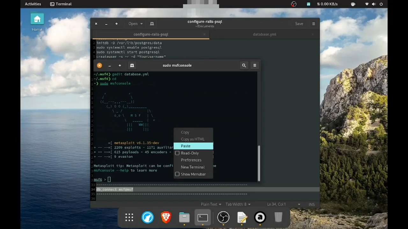The height and width of the screenshot is (229, 408).
Task: Open the terminal hamburger menu
Action: 255,66
